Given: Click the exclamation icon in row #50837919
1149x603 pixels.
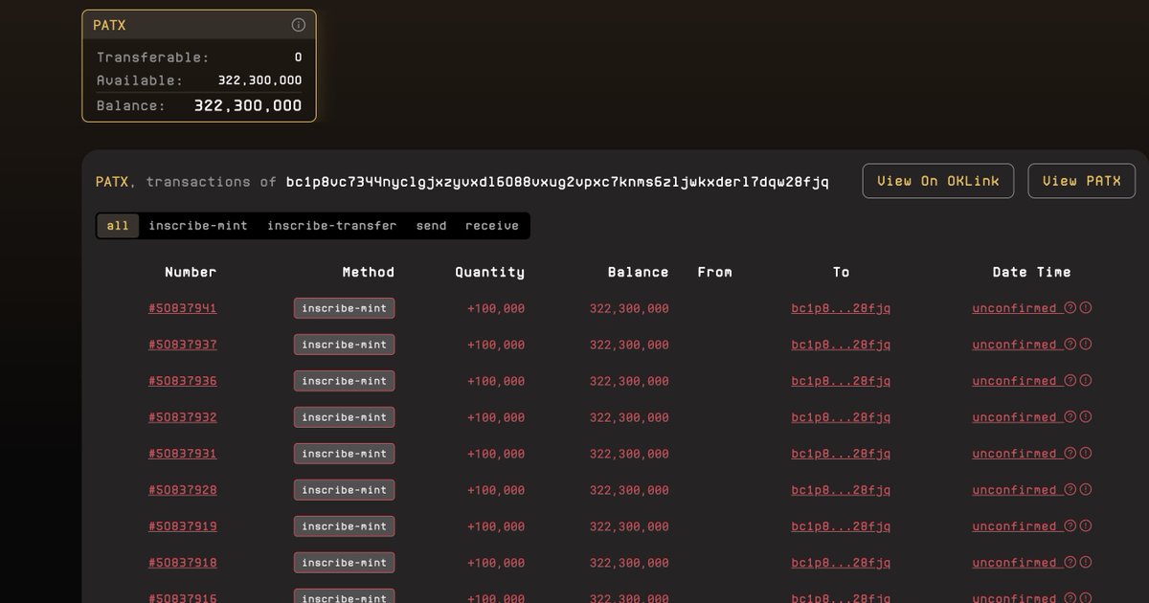Looking at the screenshot, I should pyautogui.click(x=1086, y=526).
